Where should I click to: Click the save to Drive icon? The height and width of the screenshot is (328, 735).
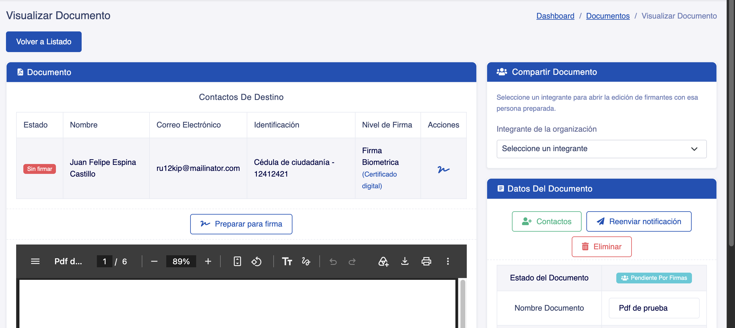tap(383, 261)
